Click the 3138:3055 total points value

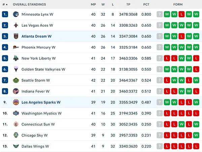pyautogui.click(x=128, y=69)
